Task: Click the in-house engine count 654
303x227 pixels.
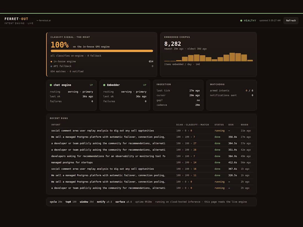Action: [x=151, y=61]
